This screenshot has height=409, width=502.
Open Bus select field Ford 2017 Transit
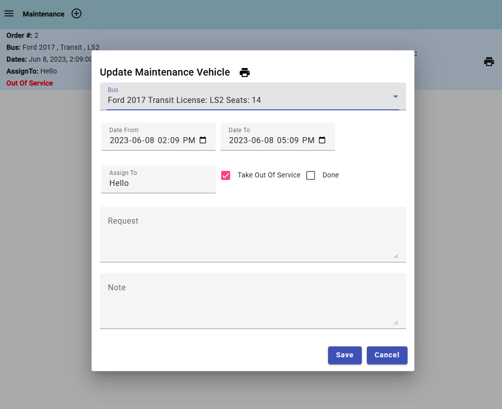pyautogui.click(x=253, y=96)
